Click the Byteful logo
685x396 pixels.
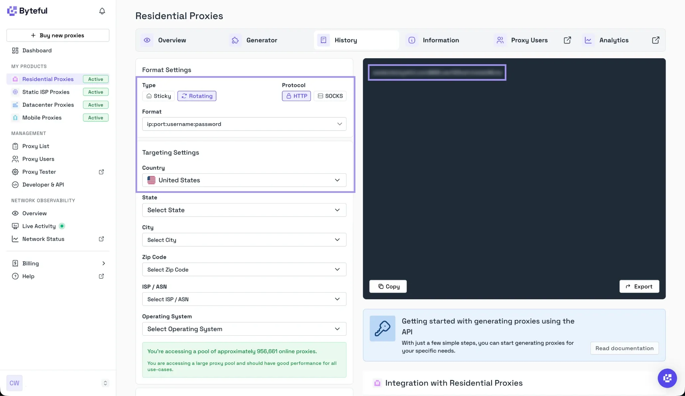[27, 11]
